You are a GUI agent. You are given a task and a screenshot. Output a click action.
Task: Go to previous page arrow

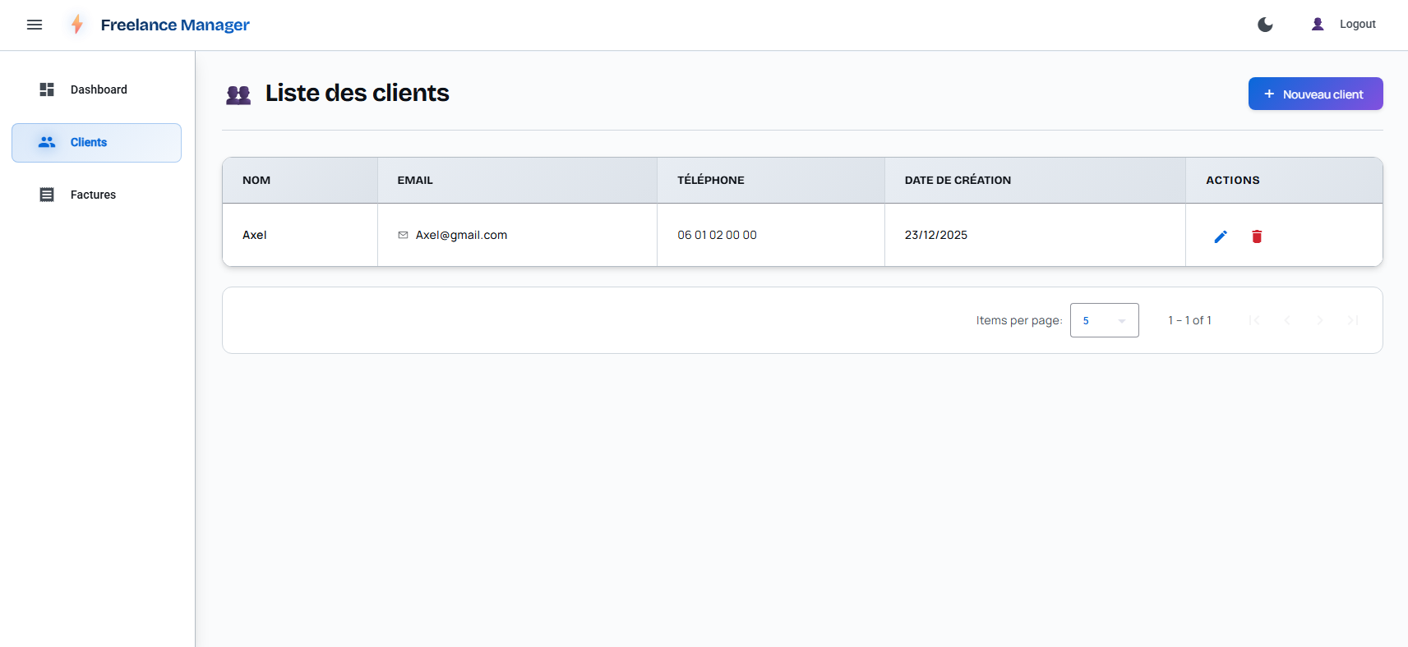click(x=1287, y=320)
